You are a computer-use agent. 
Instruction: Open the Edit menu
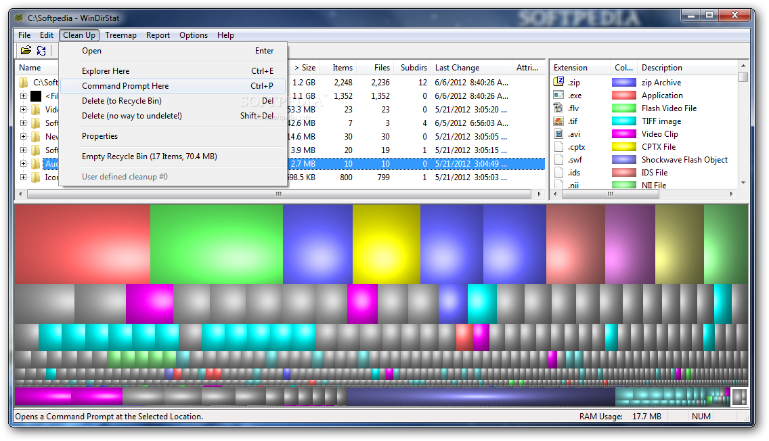pos(47,35)
